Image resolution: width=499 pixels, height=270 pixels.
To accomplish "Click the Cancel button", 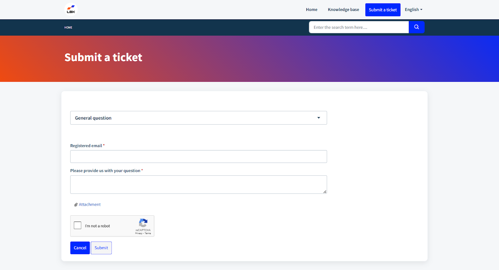I will coord(80,248).
